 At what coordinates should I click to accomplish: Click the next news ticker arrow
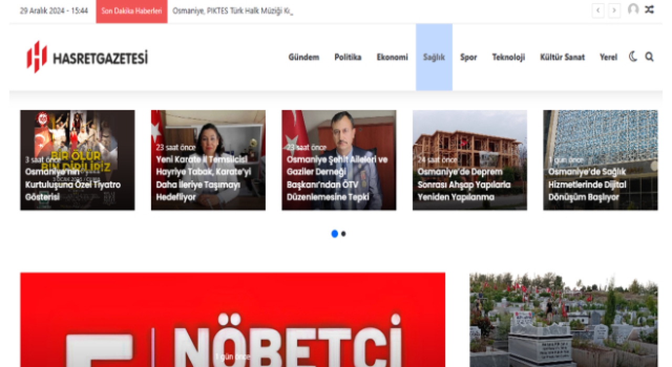coord(614,10)
